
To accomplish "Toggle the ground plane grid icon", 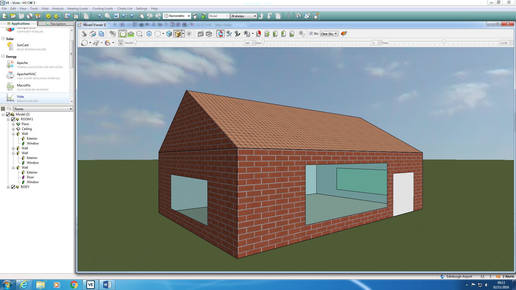I will 131,34.
